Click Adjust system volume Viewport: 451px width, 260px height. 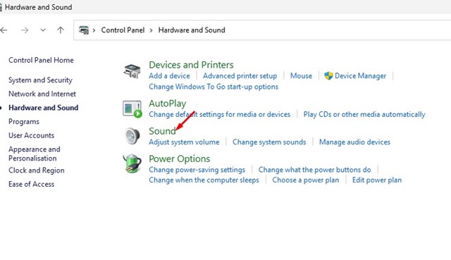(184, 142)
